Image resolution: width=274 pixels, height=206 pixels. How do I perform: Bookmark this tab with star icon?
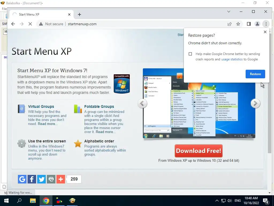pos(238,24)
